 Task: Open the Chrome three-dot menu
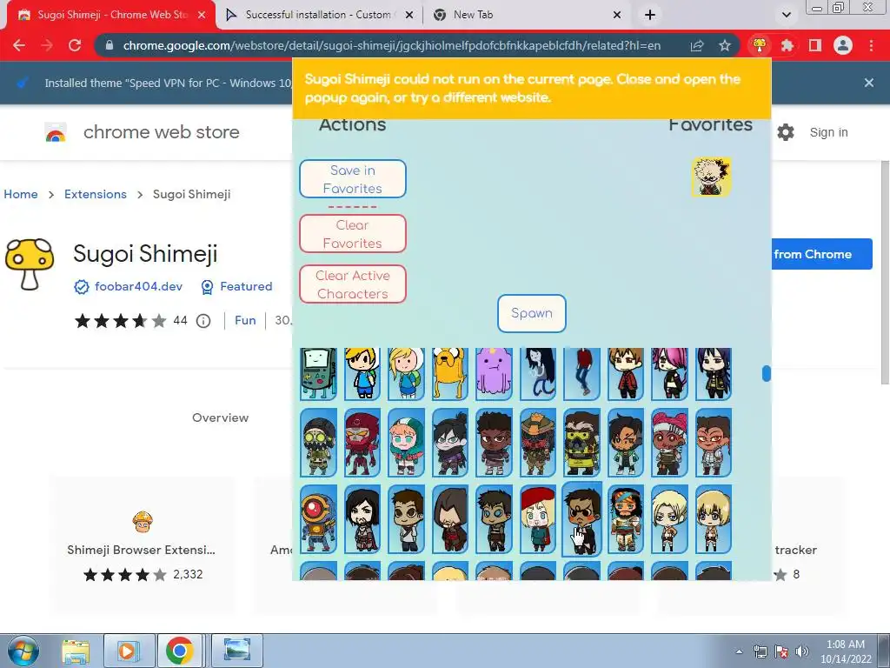pos(871,45)
